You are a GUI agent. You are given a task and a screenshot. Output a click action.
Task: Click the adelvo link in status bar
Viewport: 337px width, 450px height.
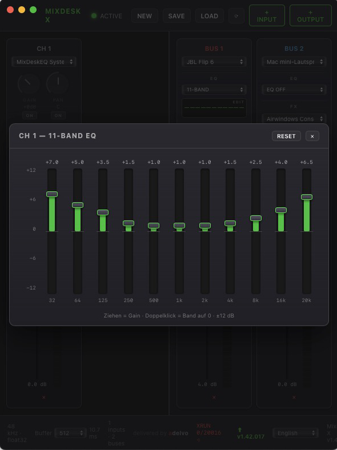tap(178, 433)
